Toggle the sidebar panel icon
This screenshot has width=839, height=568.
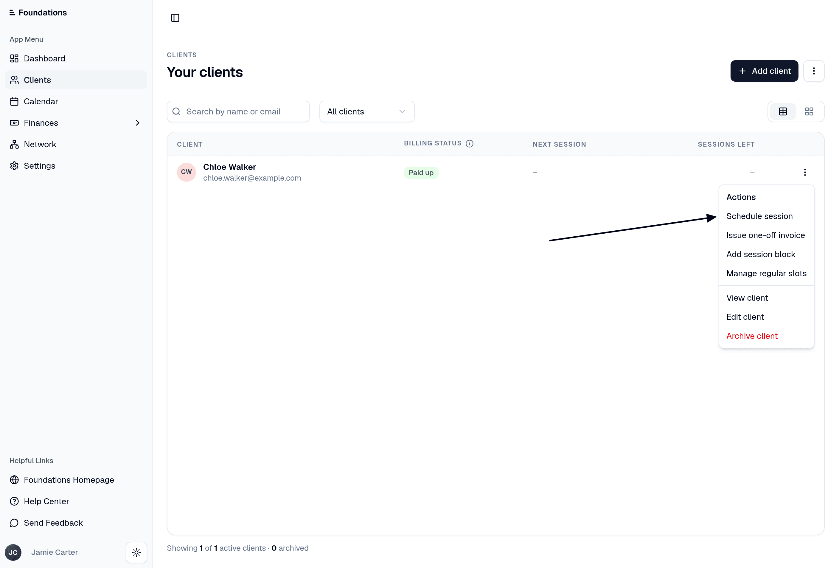point(175,18)
